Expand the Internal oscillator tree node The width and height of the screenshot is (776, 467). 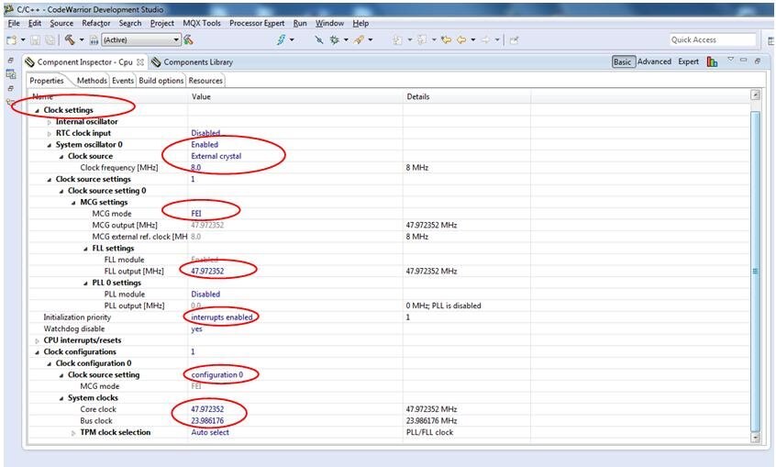[x=50, y=122]
